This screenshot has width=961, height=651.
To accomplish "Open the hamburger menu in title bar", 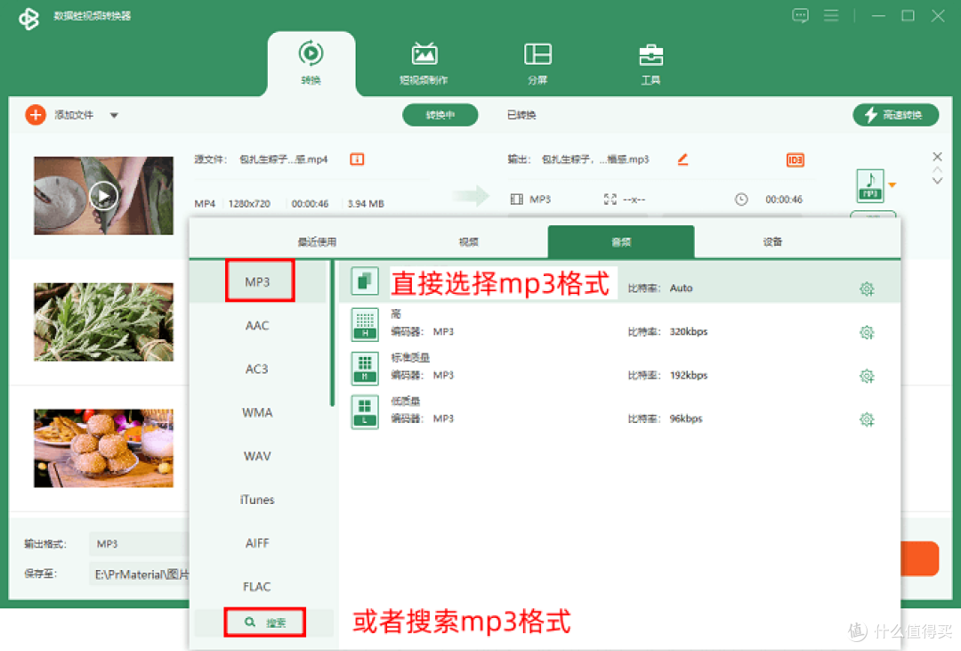I will tap(831, 15).
